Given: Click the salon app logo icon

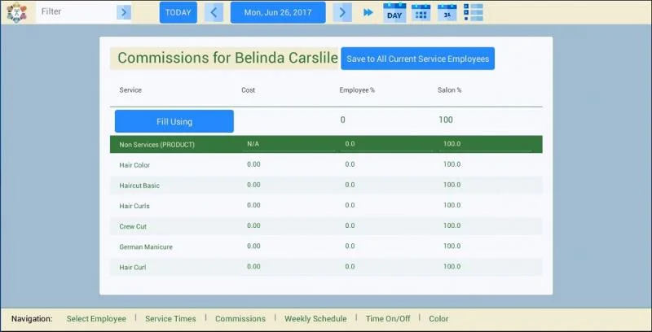Looking at the screenshot, I should click(x=14, y=12).
